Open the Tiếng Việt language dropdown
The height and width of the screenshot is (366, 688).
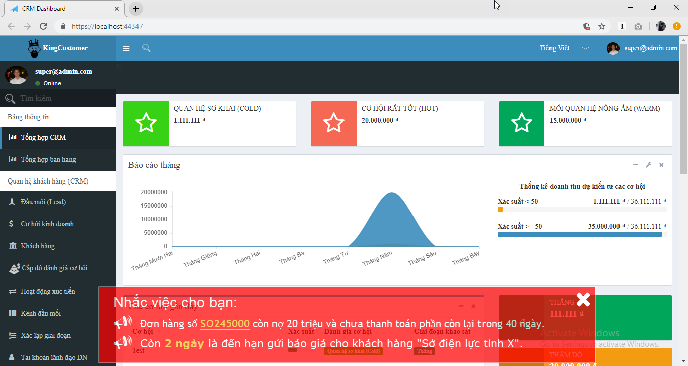(564, 48)
